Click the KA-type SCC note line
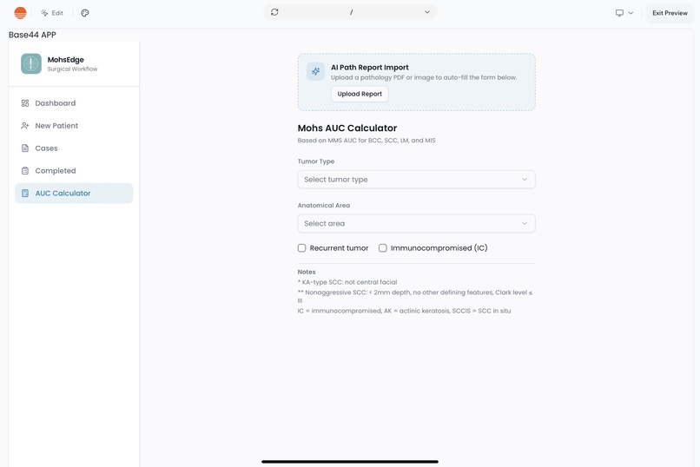Image resolution: width=700 pixels, height=467 pixels. [x=347, y=282]
